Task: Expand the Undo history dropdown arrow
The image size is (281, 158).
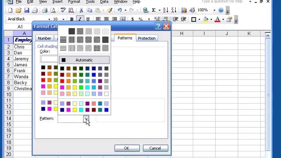Action: (126, 10)
